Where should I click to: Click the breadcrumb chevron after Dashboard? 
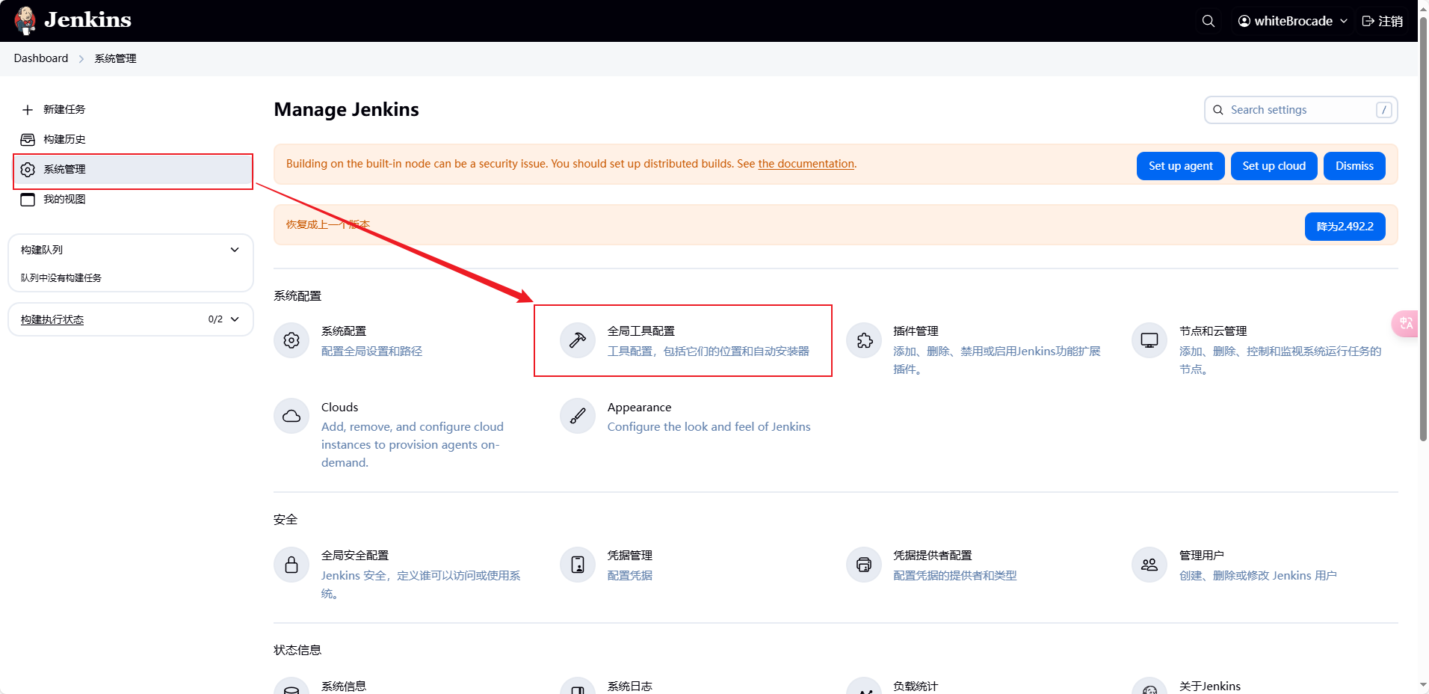[81, 58]
